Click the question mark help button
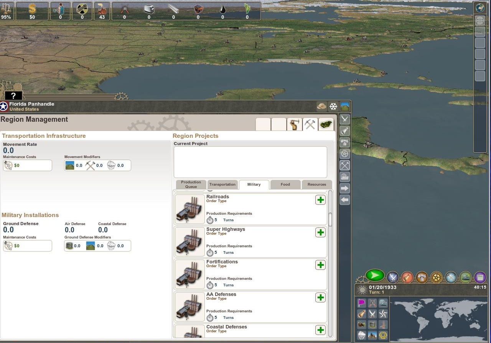 tap(13, 96)
